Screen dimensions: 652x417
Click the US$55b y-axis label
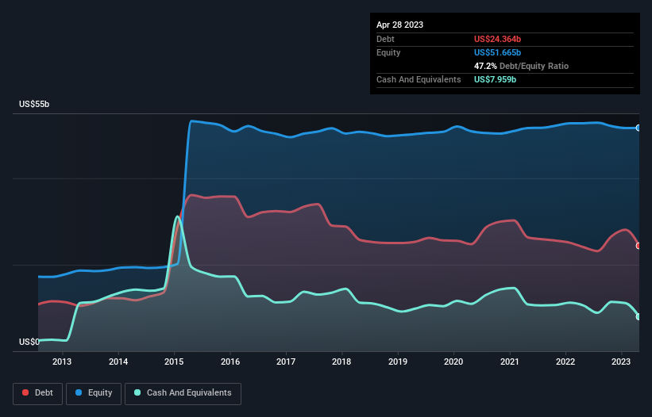point(34,104)
